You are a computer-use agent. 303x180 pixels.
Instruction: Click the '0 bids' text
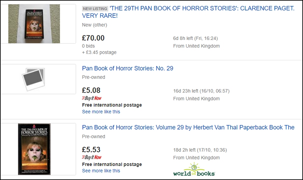point(88,46)
